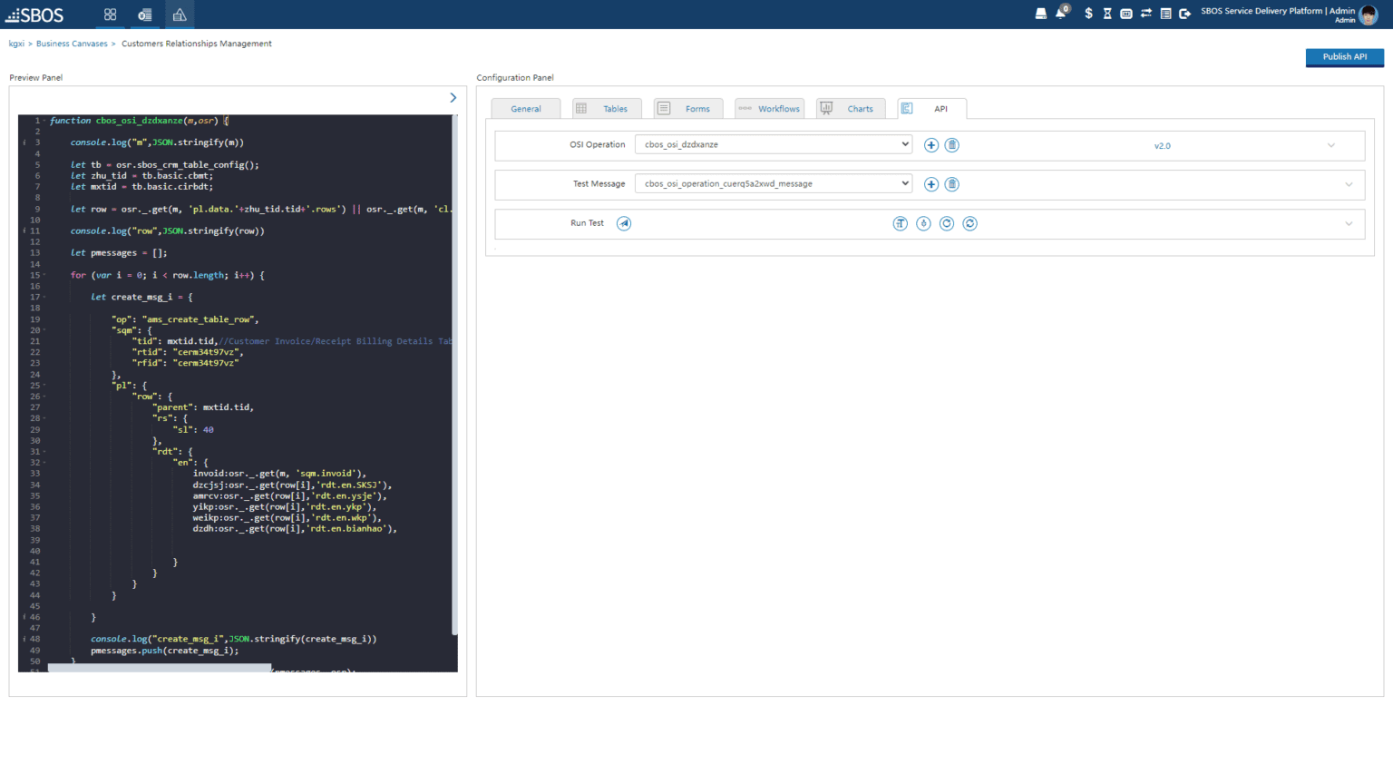The height and width of the screenshot is (784, 1393).
Task: Click the hourglass icon in header
Action: tap(1107, 14)
